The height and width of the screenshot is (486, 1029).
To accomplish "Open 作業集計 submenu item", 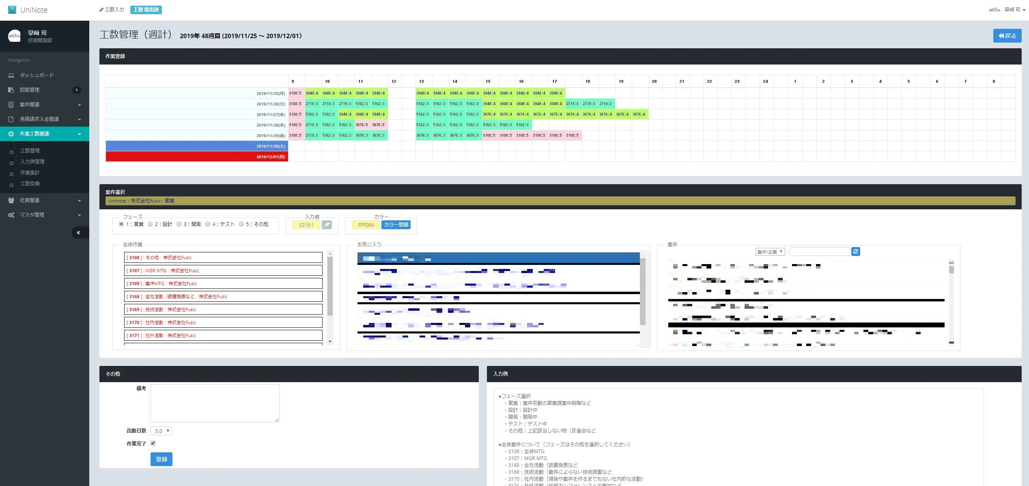I will tap(30, 172).
